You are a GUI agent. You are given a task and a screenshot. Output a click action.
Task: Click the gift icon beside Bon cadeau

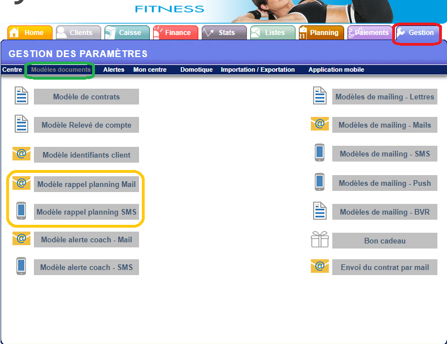pos(320,240)
